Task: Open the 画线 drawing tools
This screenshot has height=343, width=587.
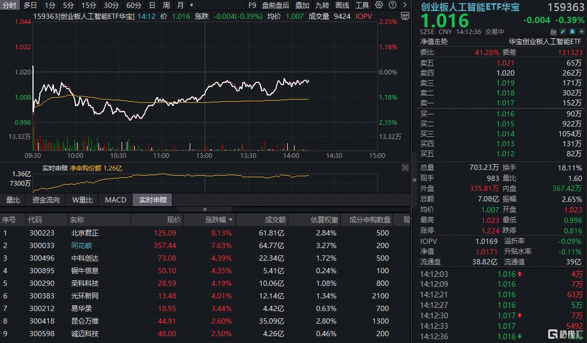Action: (x=342, y=5)
